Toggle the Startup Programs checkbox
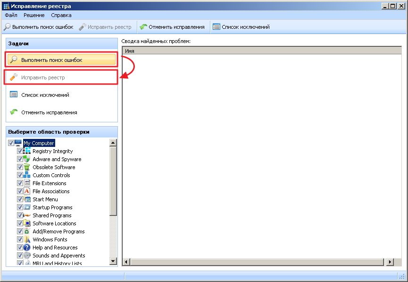Image resolution: width=408 pixels, height=282 pixels. click(20, 207)
